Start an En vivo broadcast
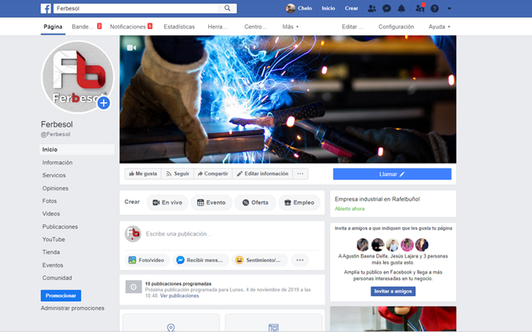 coord(168,203)
